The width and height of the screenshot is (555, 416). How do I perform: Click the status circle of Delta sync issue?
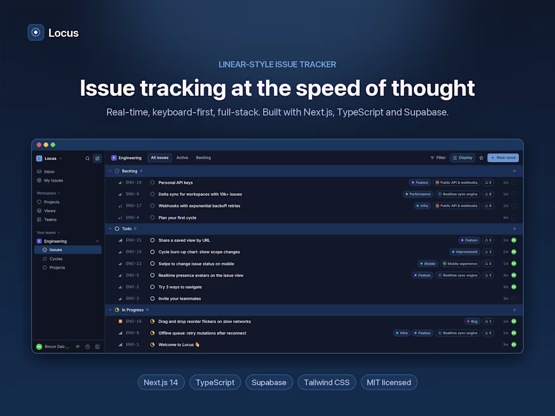tap(152, 194)
